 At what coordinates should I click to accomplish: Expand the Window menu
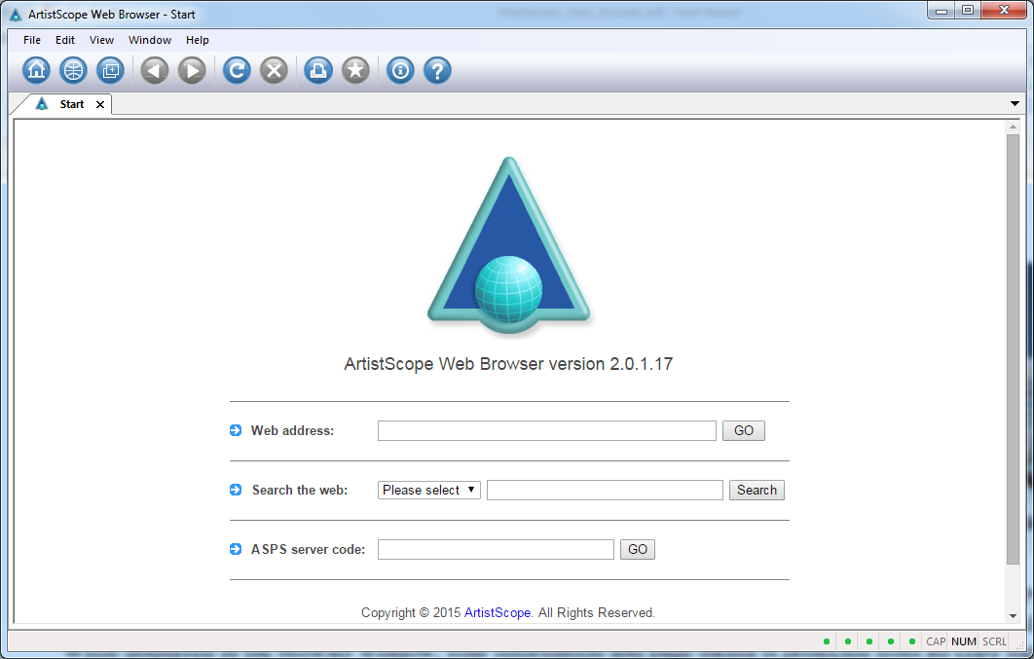pyautogui.click(x=149, y=40)
